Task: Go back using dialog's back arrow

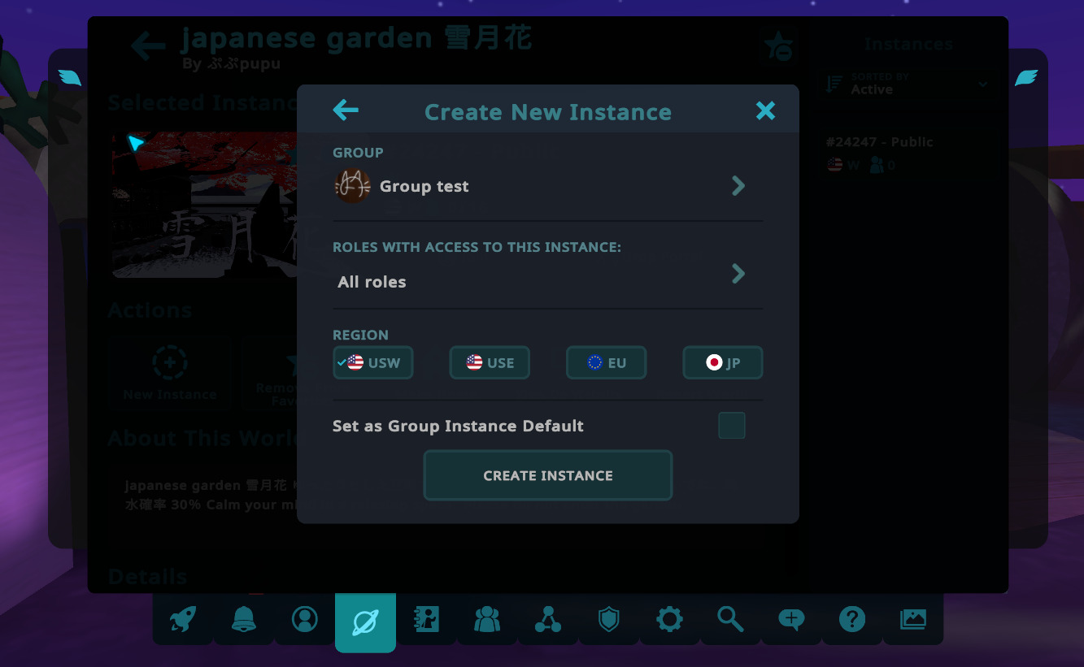Action: [x=346, y=110]
